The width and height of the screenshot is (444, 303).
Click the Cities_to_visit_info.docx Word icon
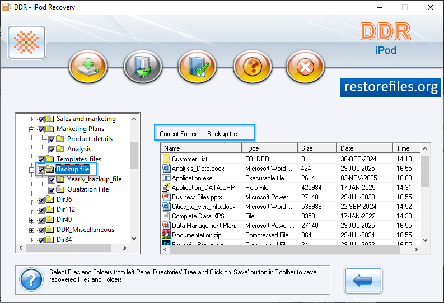coord(166,206)
